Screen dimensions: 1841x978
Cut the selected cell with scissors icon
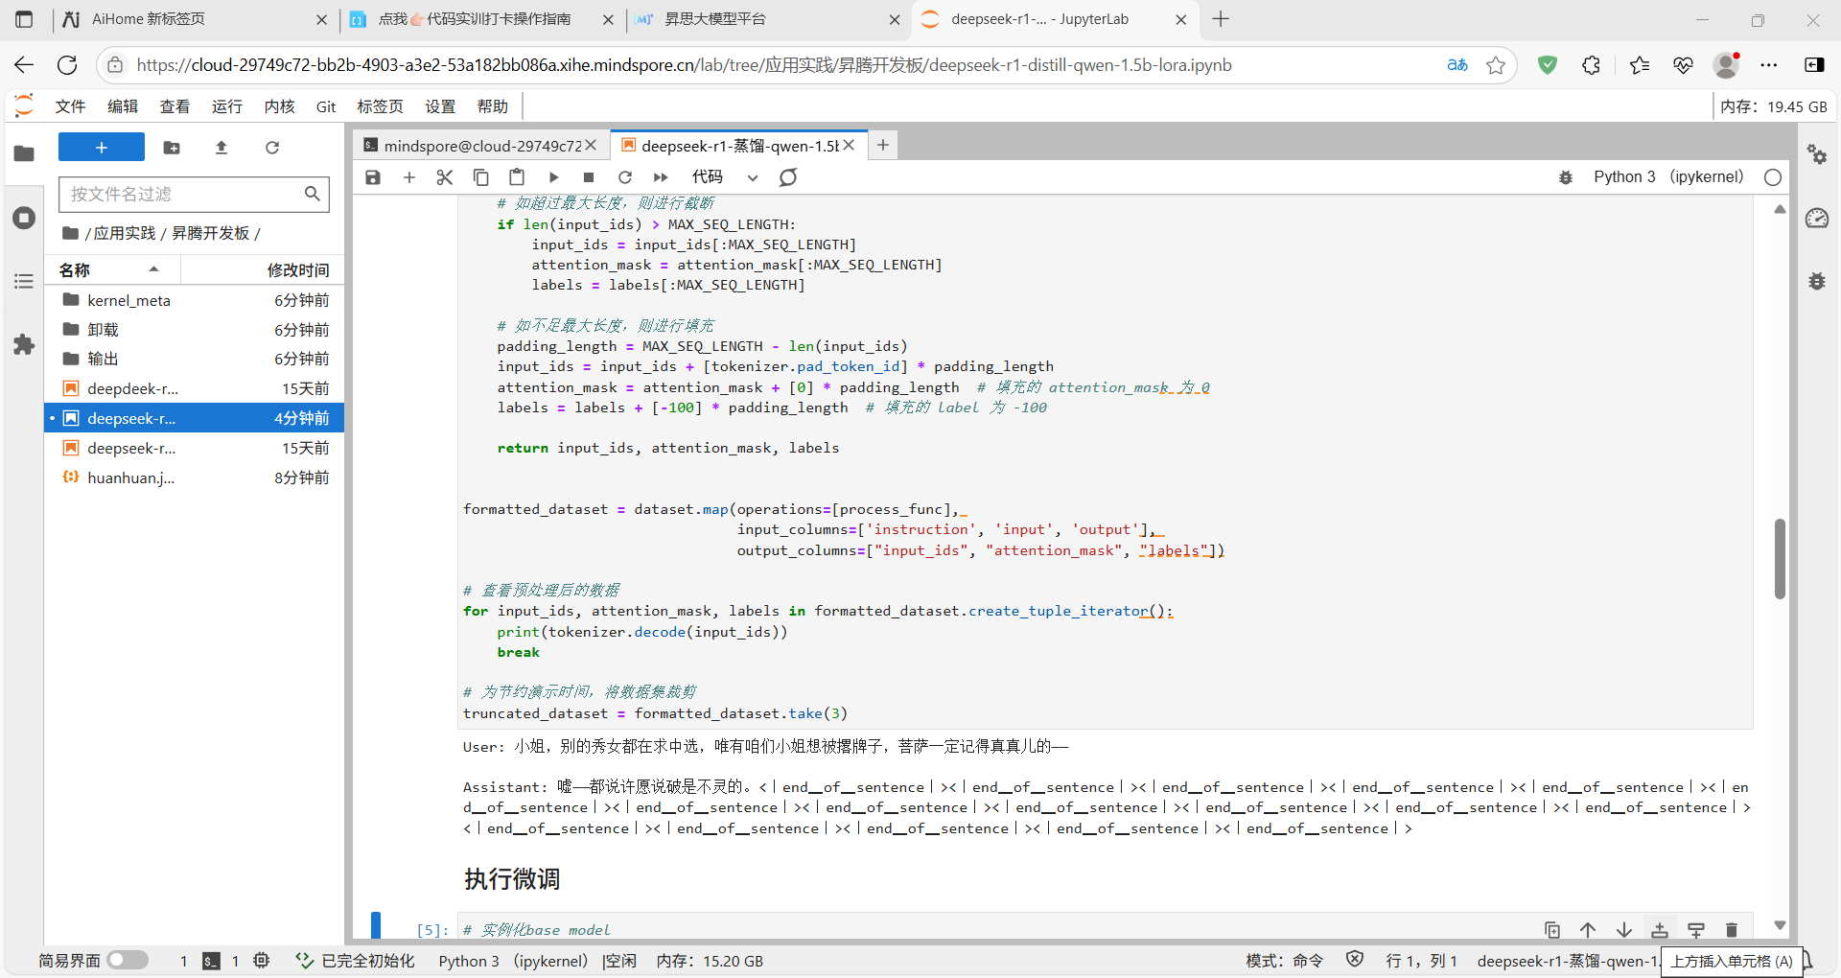pyautogui.click(x=444, y=177)
